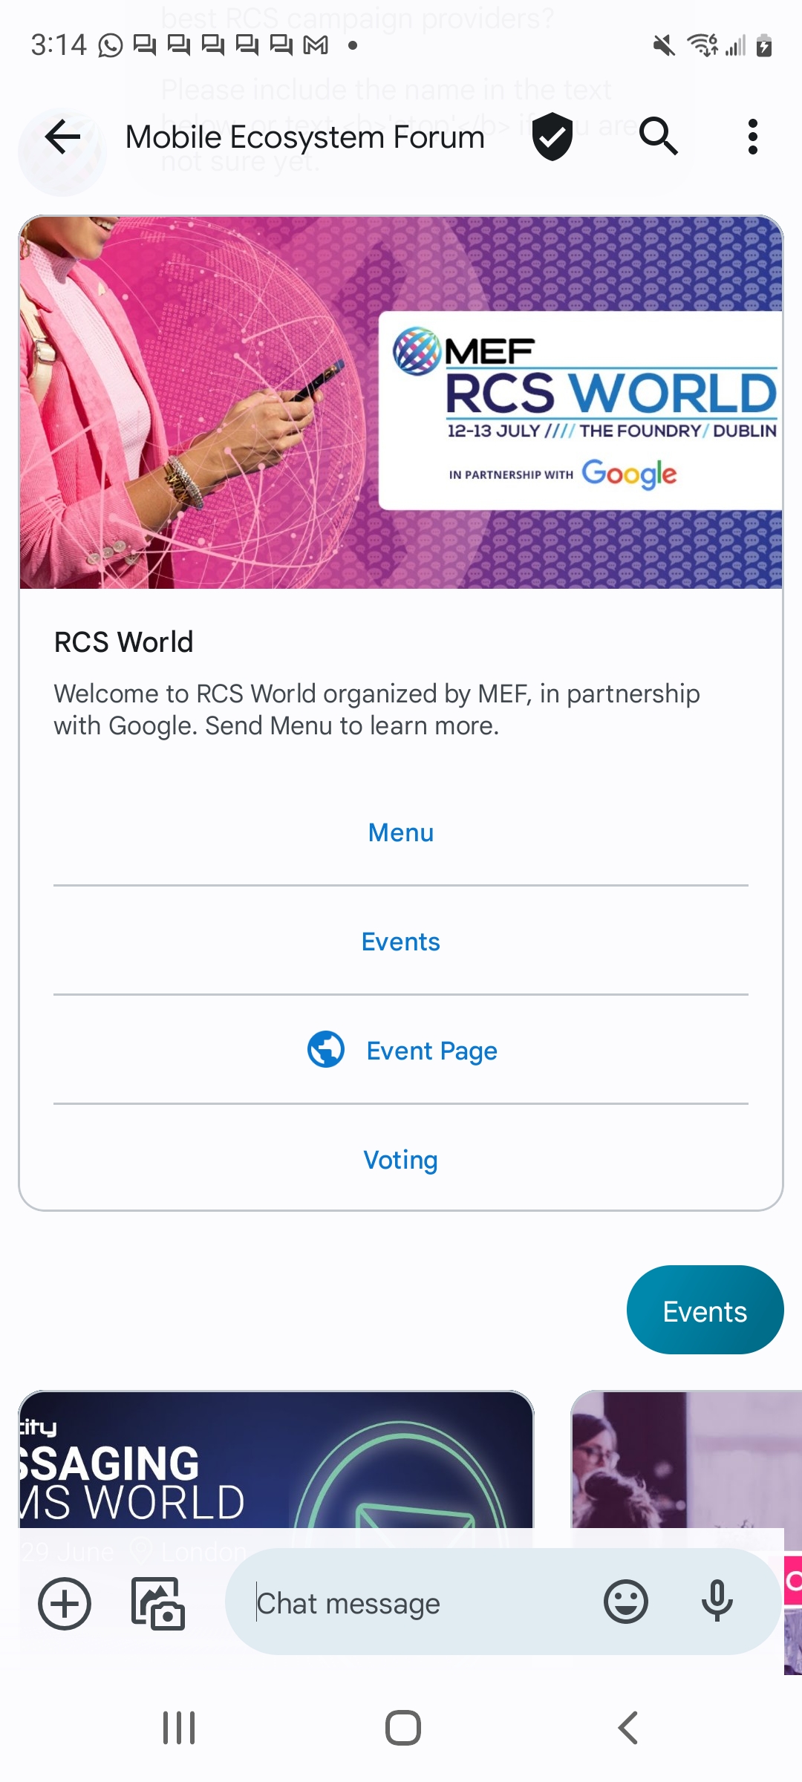Image resolution: width=802 pixels, height=1782 pixels.
Task: Tap the Voting option
Action: pyautogui.click(x=401, y=1160)
